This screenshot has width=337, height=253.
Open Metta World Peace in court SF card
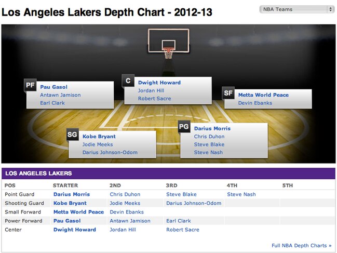(x=263, y=95)
